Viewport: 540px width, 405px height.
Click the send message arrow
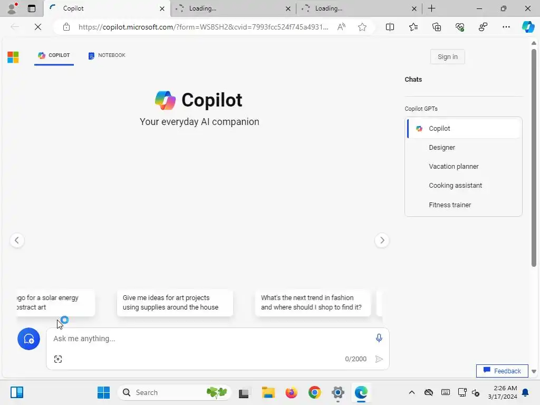[x=379, y=359]
